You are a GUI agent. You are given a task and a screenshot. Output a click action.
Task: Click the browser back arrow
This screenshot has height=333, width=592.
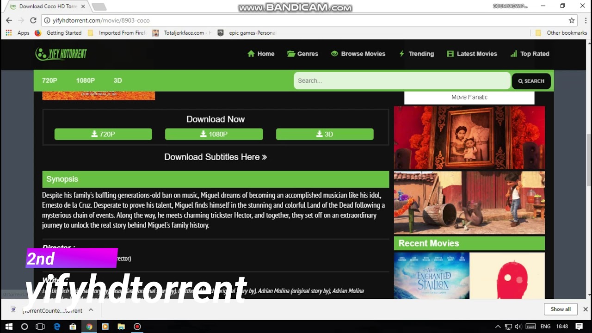click(9, 20)
